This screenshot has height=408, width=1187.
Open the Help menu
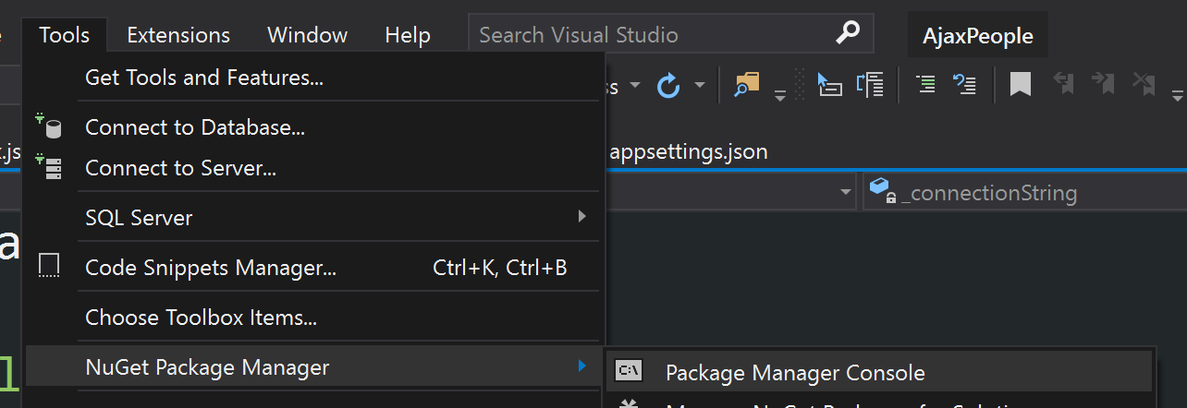[408, 35]
